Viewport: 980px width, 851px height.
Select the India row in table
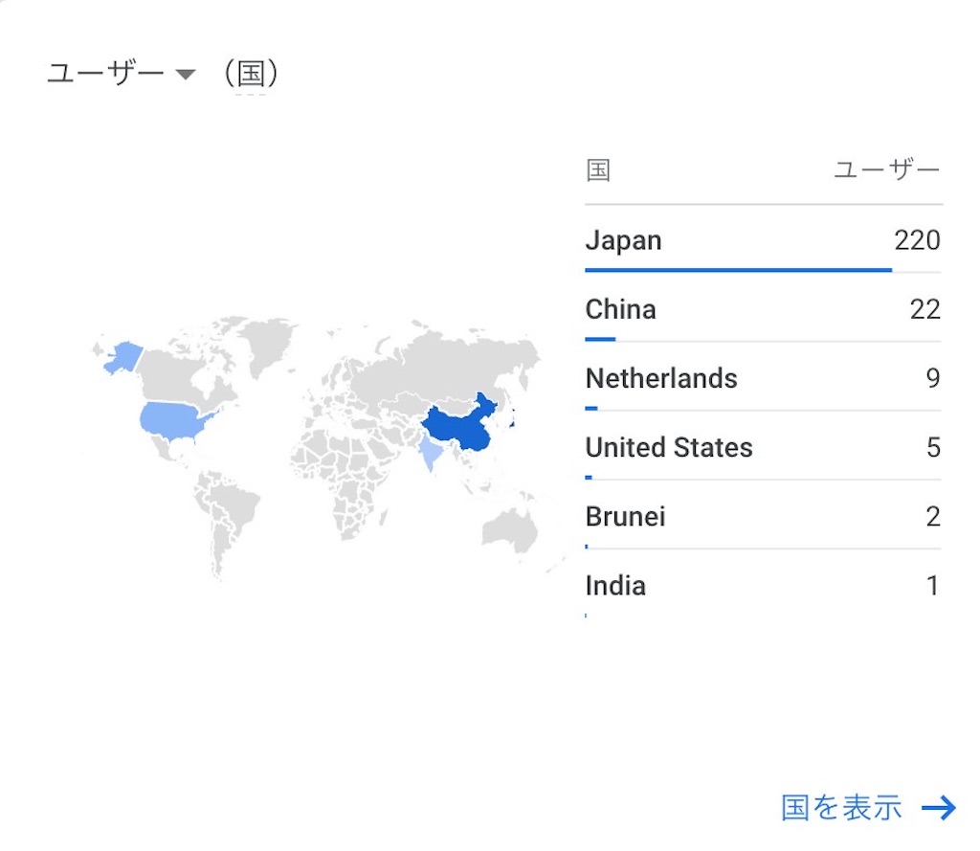tap(763, 586)
